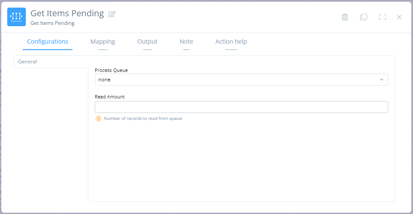The image size is (413, 214).
Task: Open the Note tab
Action: click(186, 42)
